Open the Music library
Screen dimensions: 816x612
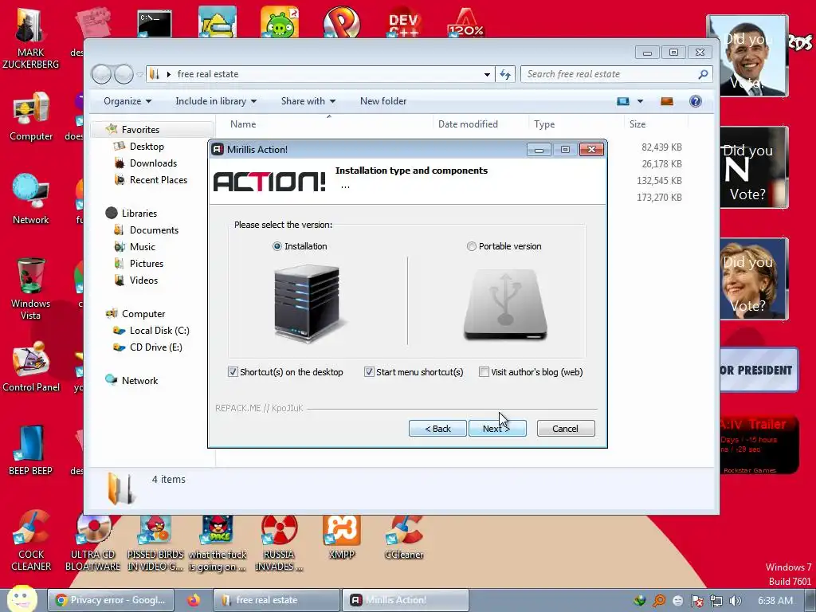tap(142, 247)
